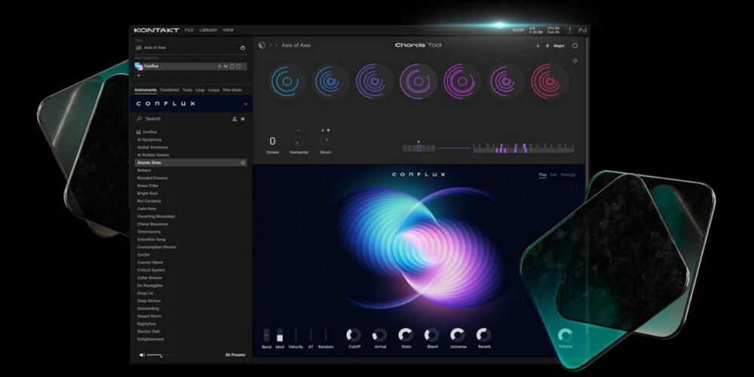Switch to the Combined tab
Image resolution: width=754 pixels, height=377 pixels.
169,90
